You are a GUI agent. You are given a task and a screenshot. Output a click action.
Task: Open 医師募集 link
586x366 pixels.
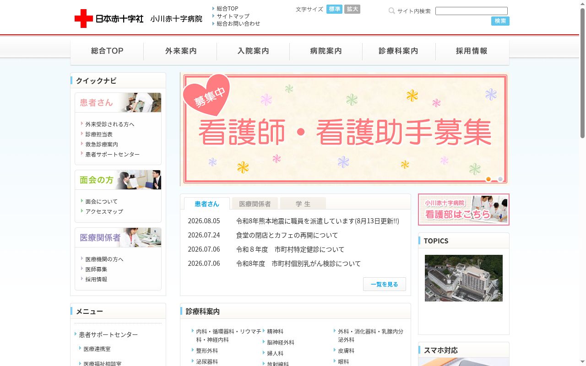coord(96,269)
